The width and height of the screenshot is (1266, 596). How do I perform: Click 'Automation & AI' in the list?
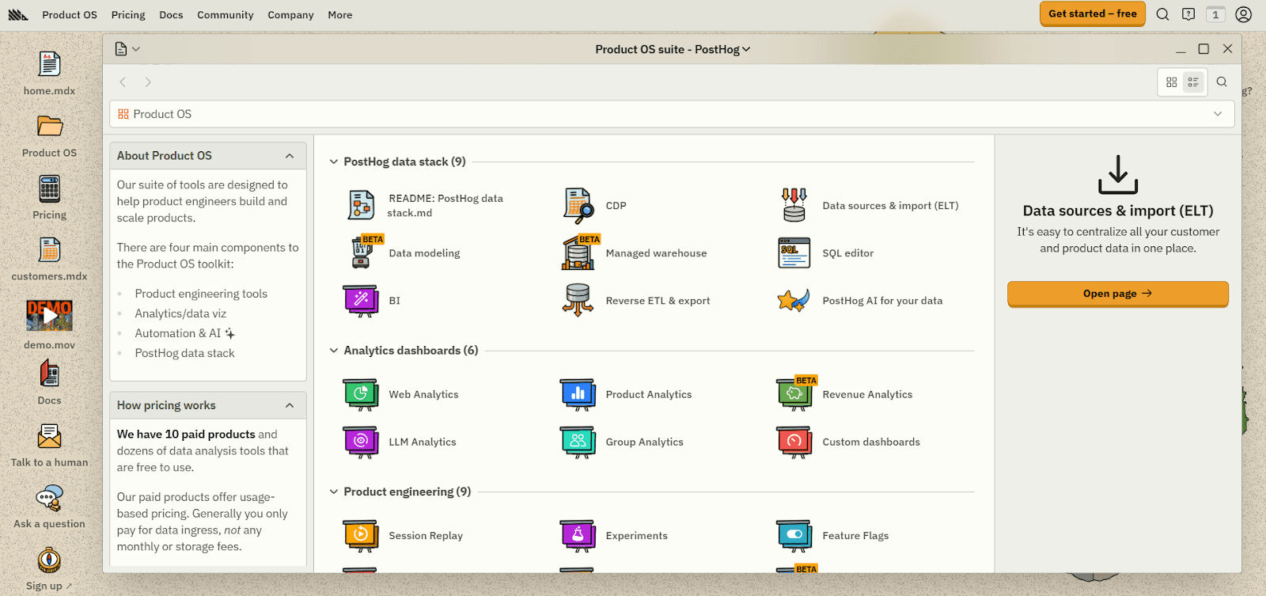coord(185,333)
